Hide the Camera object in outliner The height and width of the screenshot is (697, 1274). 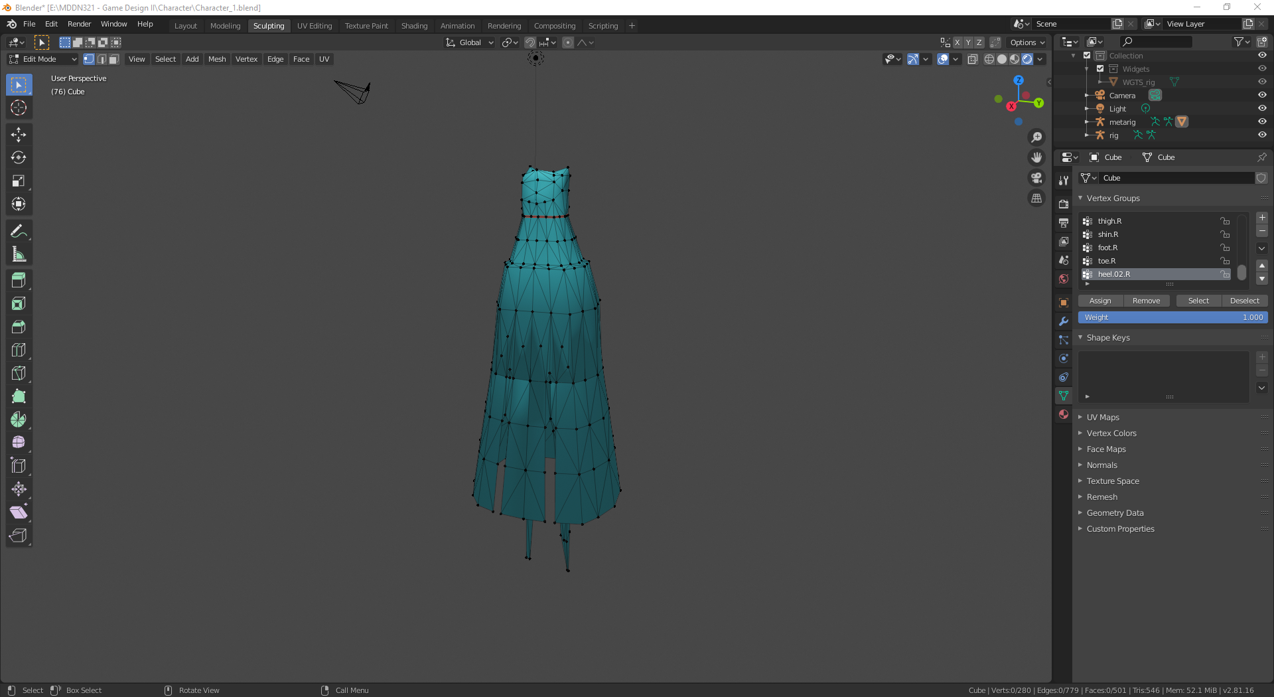tap(1262, 96)
